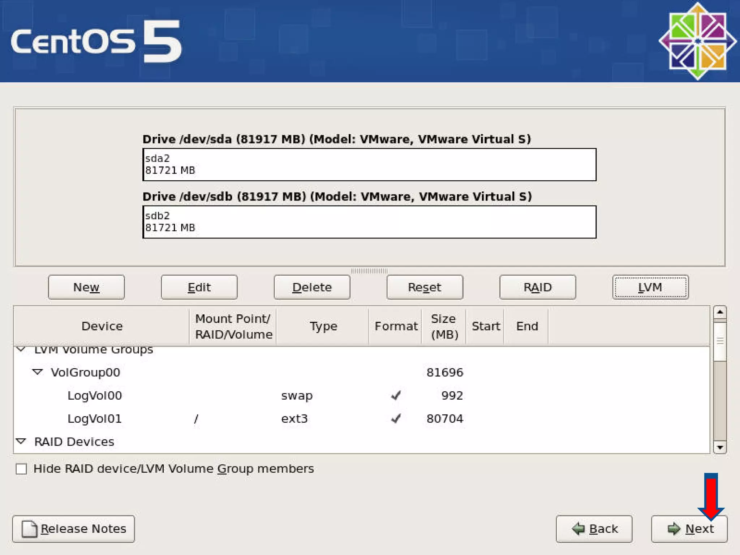Enable Hide RAID device/LVM members checkbox
The height and width of the screenshot is (555, 740).
(21, 469)
